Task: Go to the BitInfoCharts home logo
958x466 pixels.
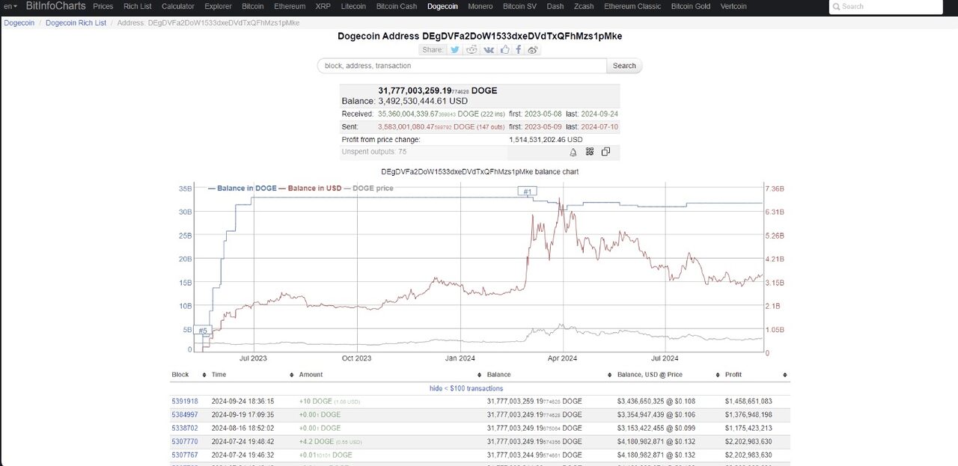Action: [56, 7]
